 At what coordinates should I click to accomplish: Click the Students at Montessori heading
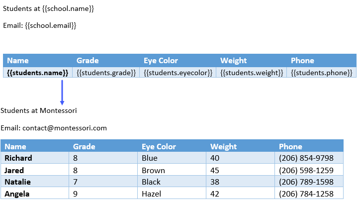click(38, 110)
